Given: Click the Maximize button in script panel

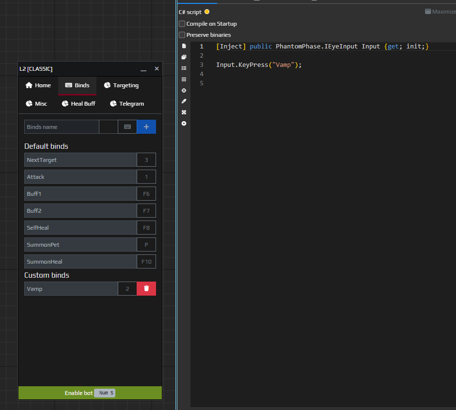Looking at the screenshot, I should click(x=440, y=12).
